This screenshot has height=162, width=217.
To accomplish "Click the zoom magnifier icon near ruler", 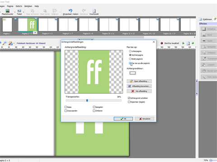I will [x=5, y=43].
